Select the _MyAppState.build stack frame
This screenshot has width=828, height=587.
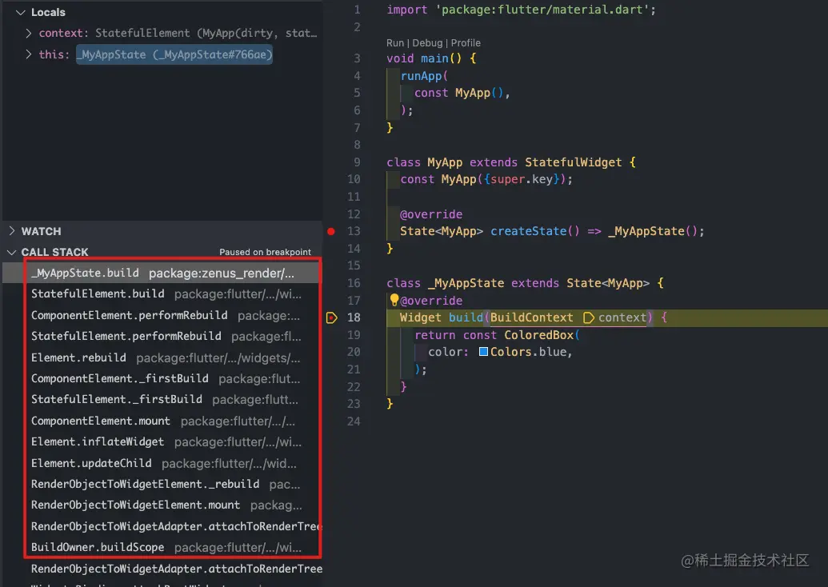pyautogui.click(x=162, y=273)
